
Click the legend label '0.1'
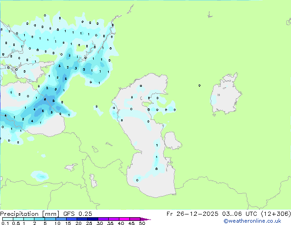point(5,223)
